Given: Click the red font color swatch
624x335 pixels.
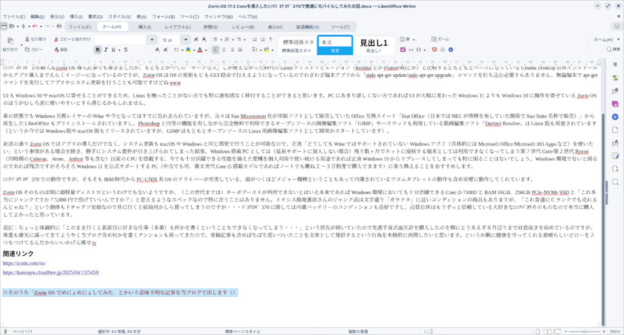Looking at the screenshot, I should tap(200, 50).
